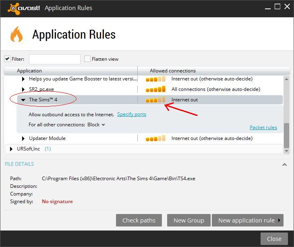Viewport: 294px width, 247px height.
Task: Click the New Group button
Action: pyautogui.click(x=188, y=220)
